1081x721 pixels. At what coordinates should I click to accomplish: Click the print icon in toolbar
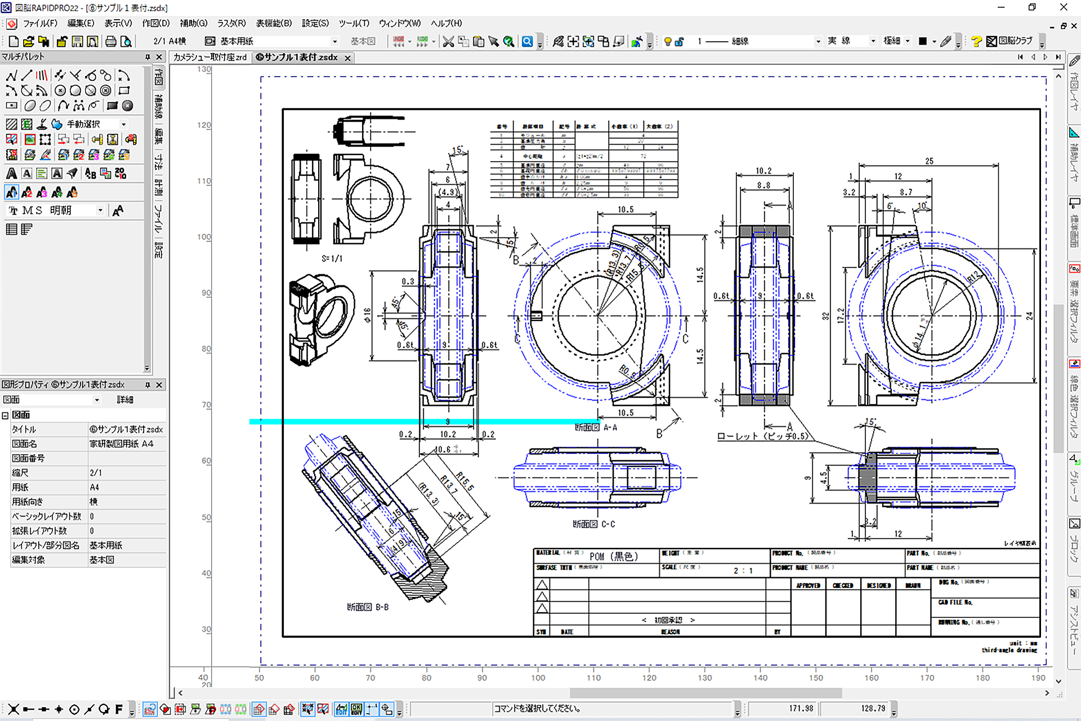pyautogui.click(x=111, y=41)
